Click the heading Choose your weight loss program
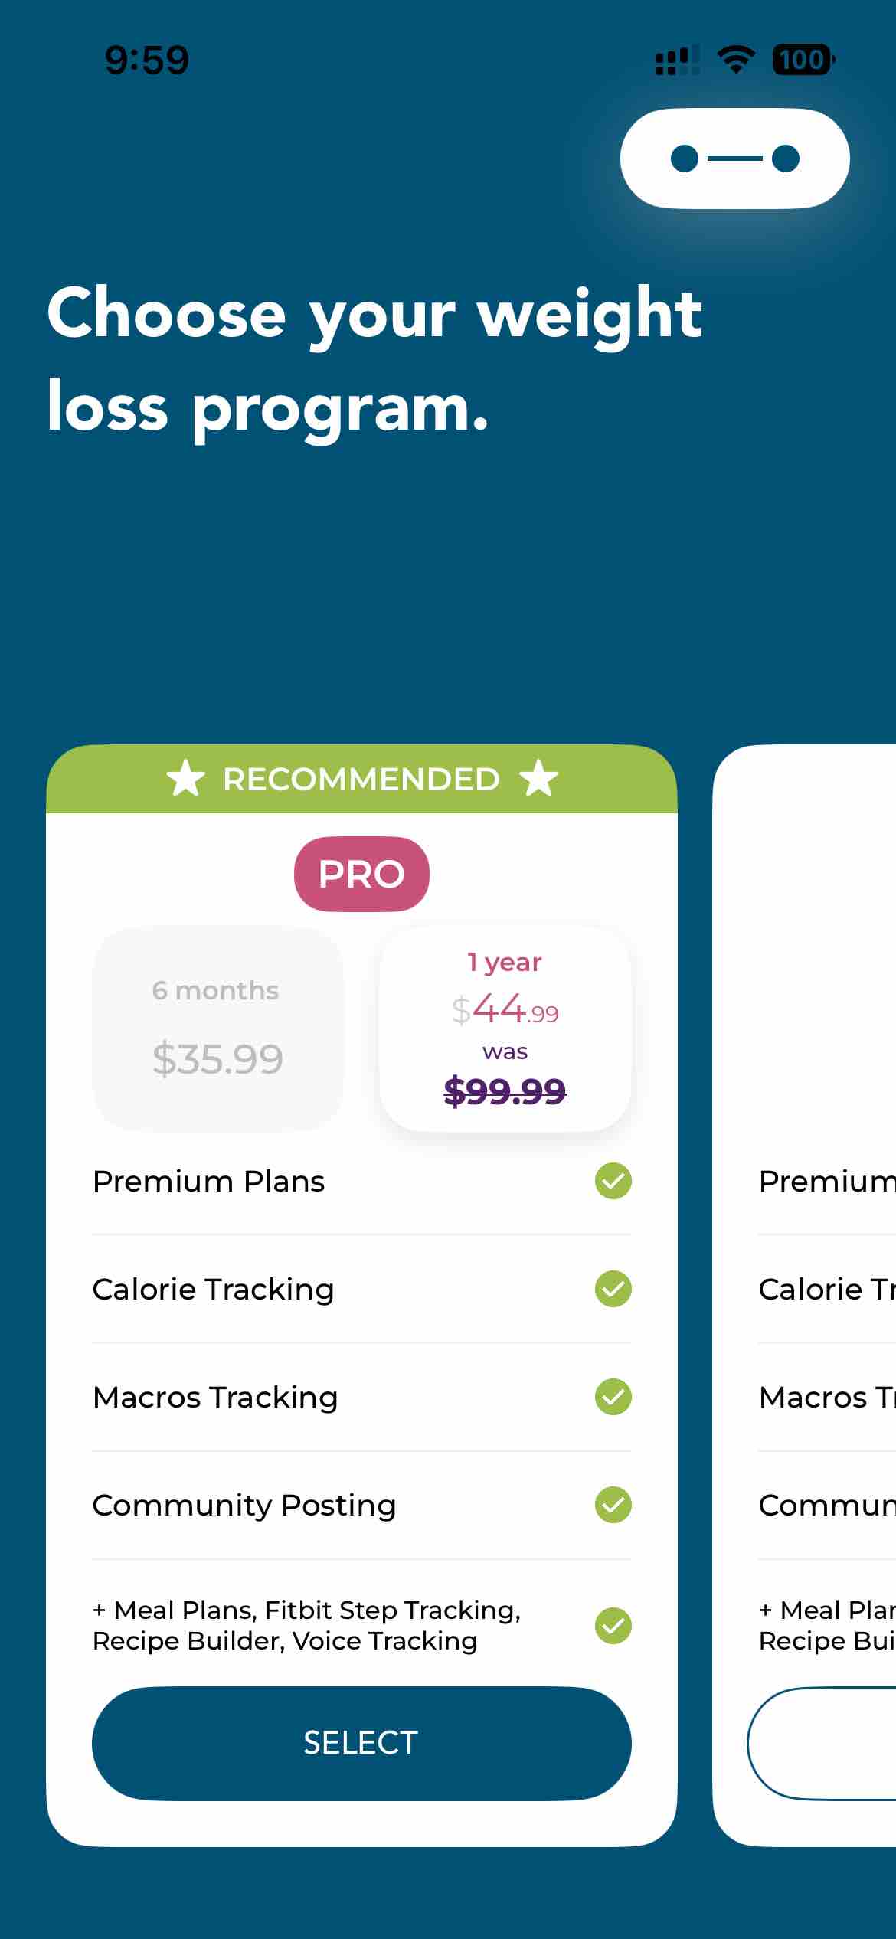 pos(375,358)
